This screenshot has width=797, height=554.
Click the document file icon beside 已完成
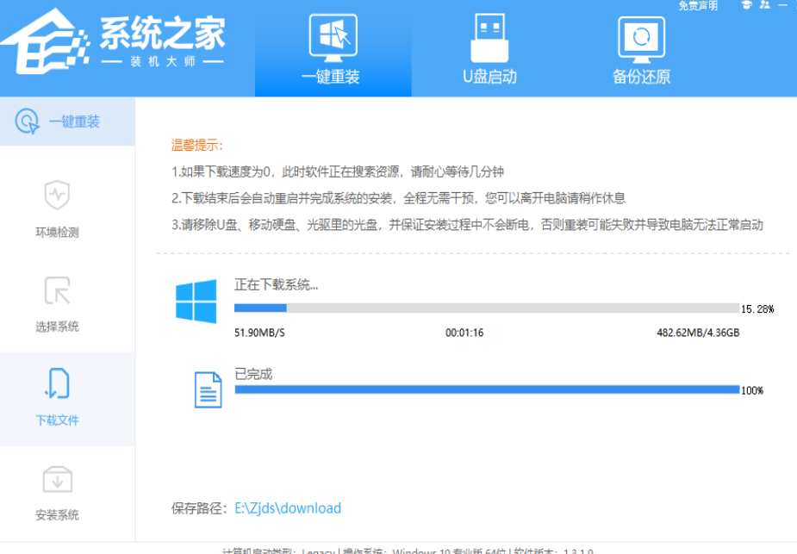pyautogui.click(x=208, y=389)
